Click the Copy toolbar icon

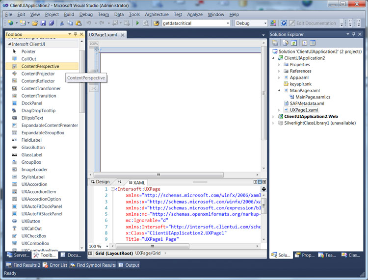point(70,23)
